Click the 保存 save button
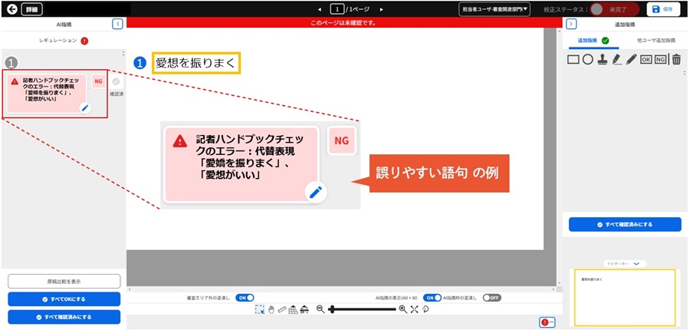Image resolution: width=690 pixels, height=330 pixels. tap(663, 9)
